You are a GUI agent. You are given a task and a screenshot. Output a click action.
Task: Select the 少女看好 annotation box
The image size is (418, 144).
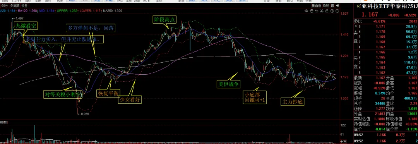[x=130, y=100]
